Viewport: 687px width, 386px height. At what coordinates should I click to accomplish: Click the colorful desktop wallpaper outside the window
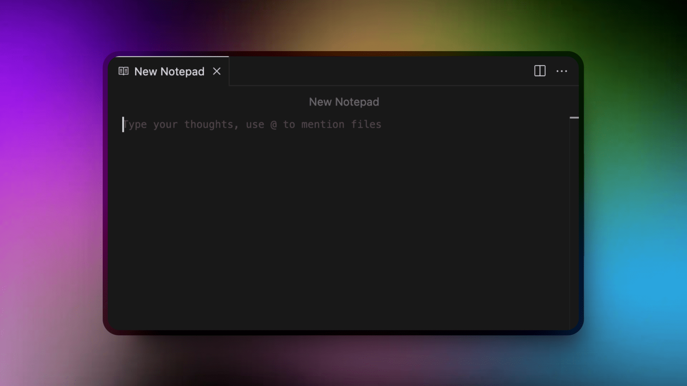point(50,193)
